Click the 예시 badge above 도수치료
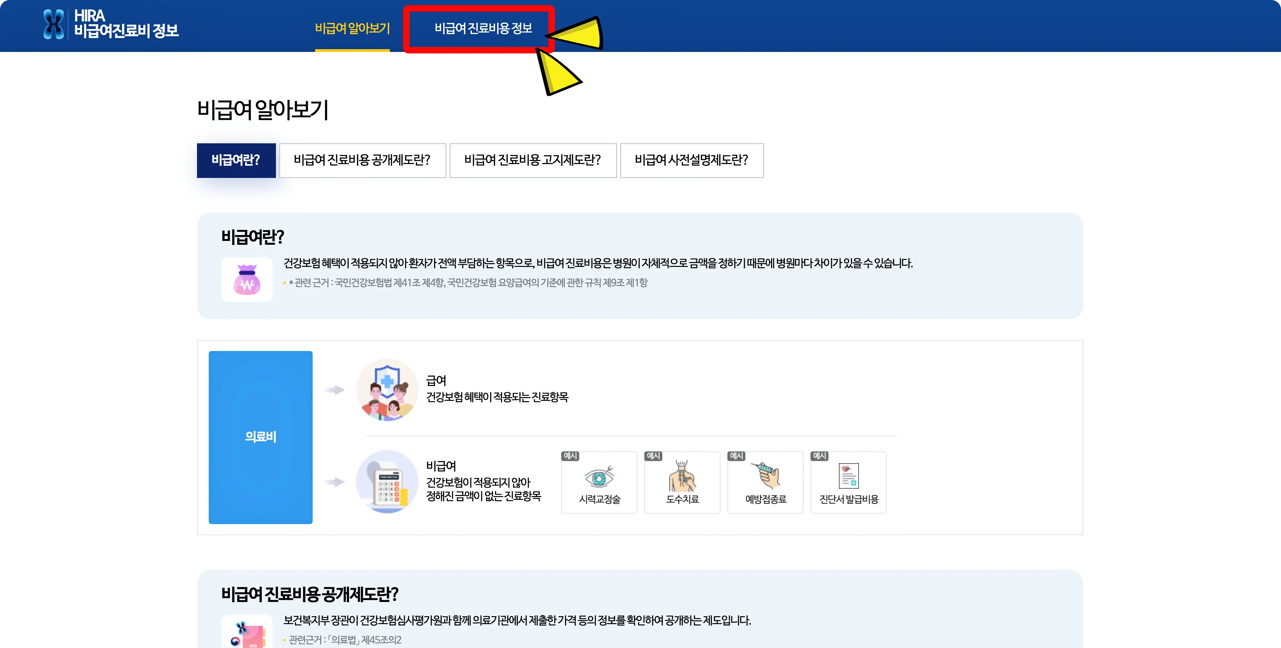This screenshot has width=1281, height=648. click(x=653, y=456)
